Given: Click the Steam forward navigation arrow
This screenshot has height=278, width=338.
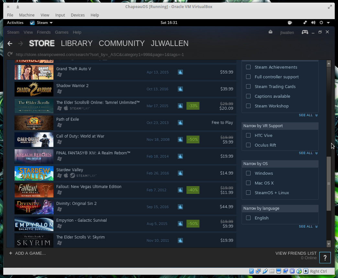Looking at the screenshot, I should pos(20,44).
